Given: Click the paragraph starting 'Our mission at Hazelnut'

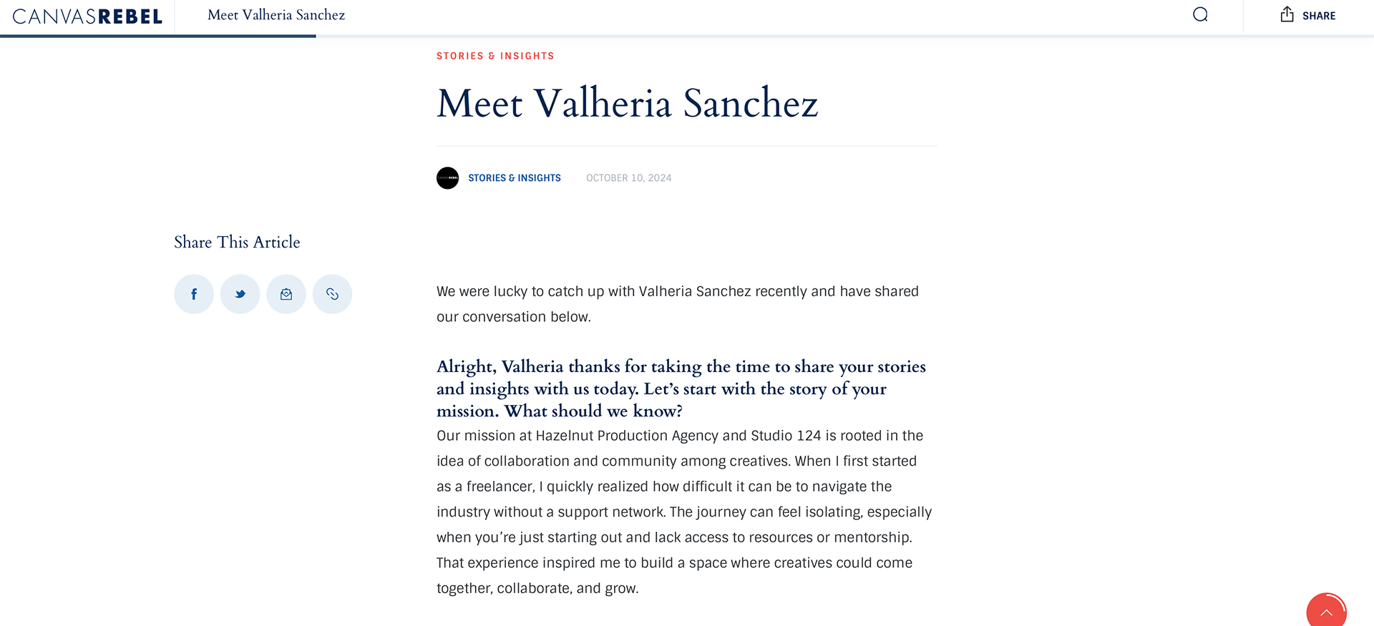Looking at the screenshot, I should [x=683, y=512].
